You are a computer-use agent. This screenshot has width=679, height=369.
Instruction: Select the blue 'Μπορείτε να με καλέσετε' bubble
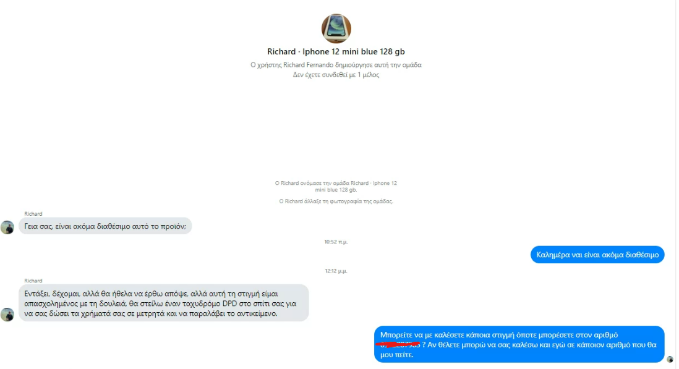(519, 344)
